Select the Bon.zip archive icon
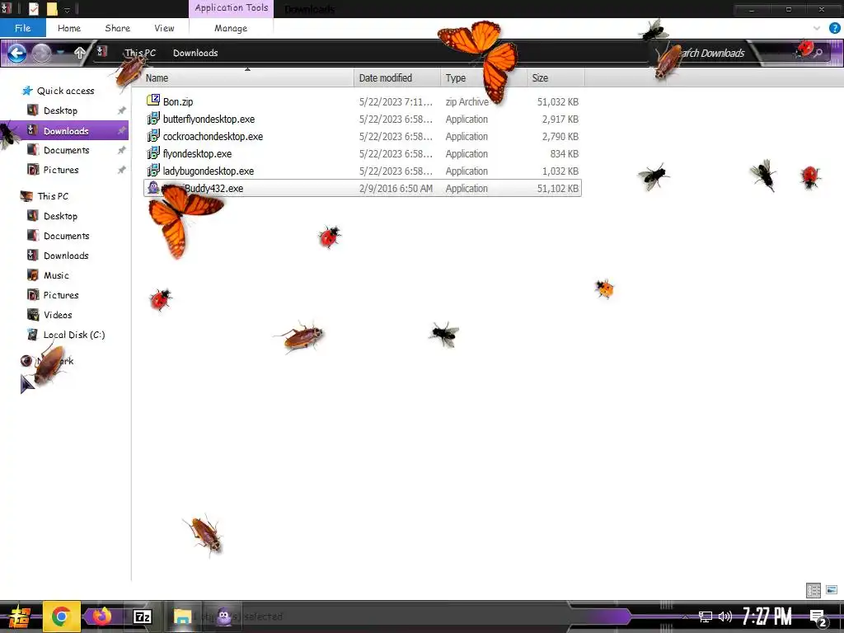 153,100
